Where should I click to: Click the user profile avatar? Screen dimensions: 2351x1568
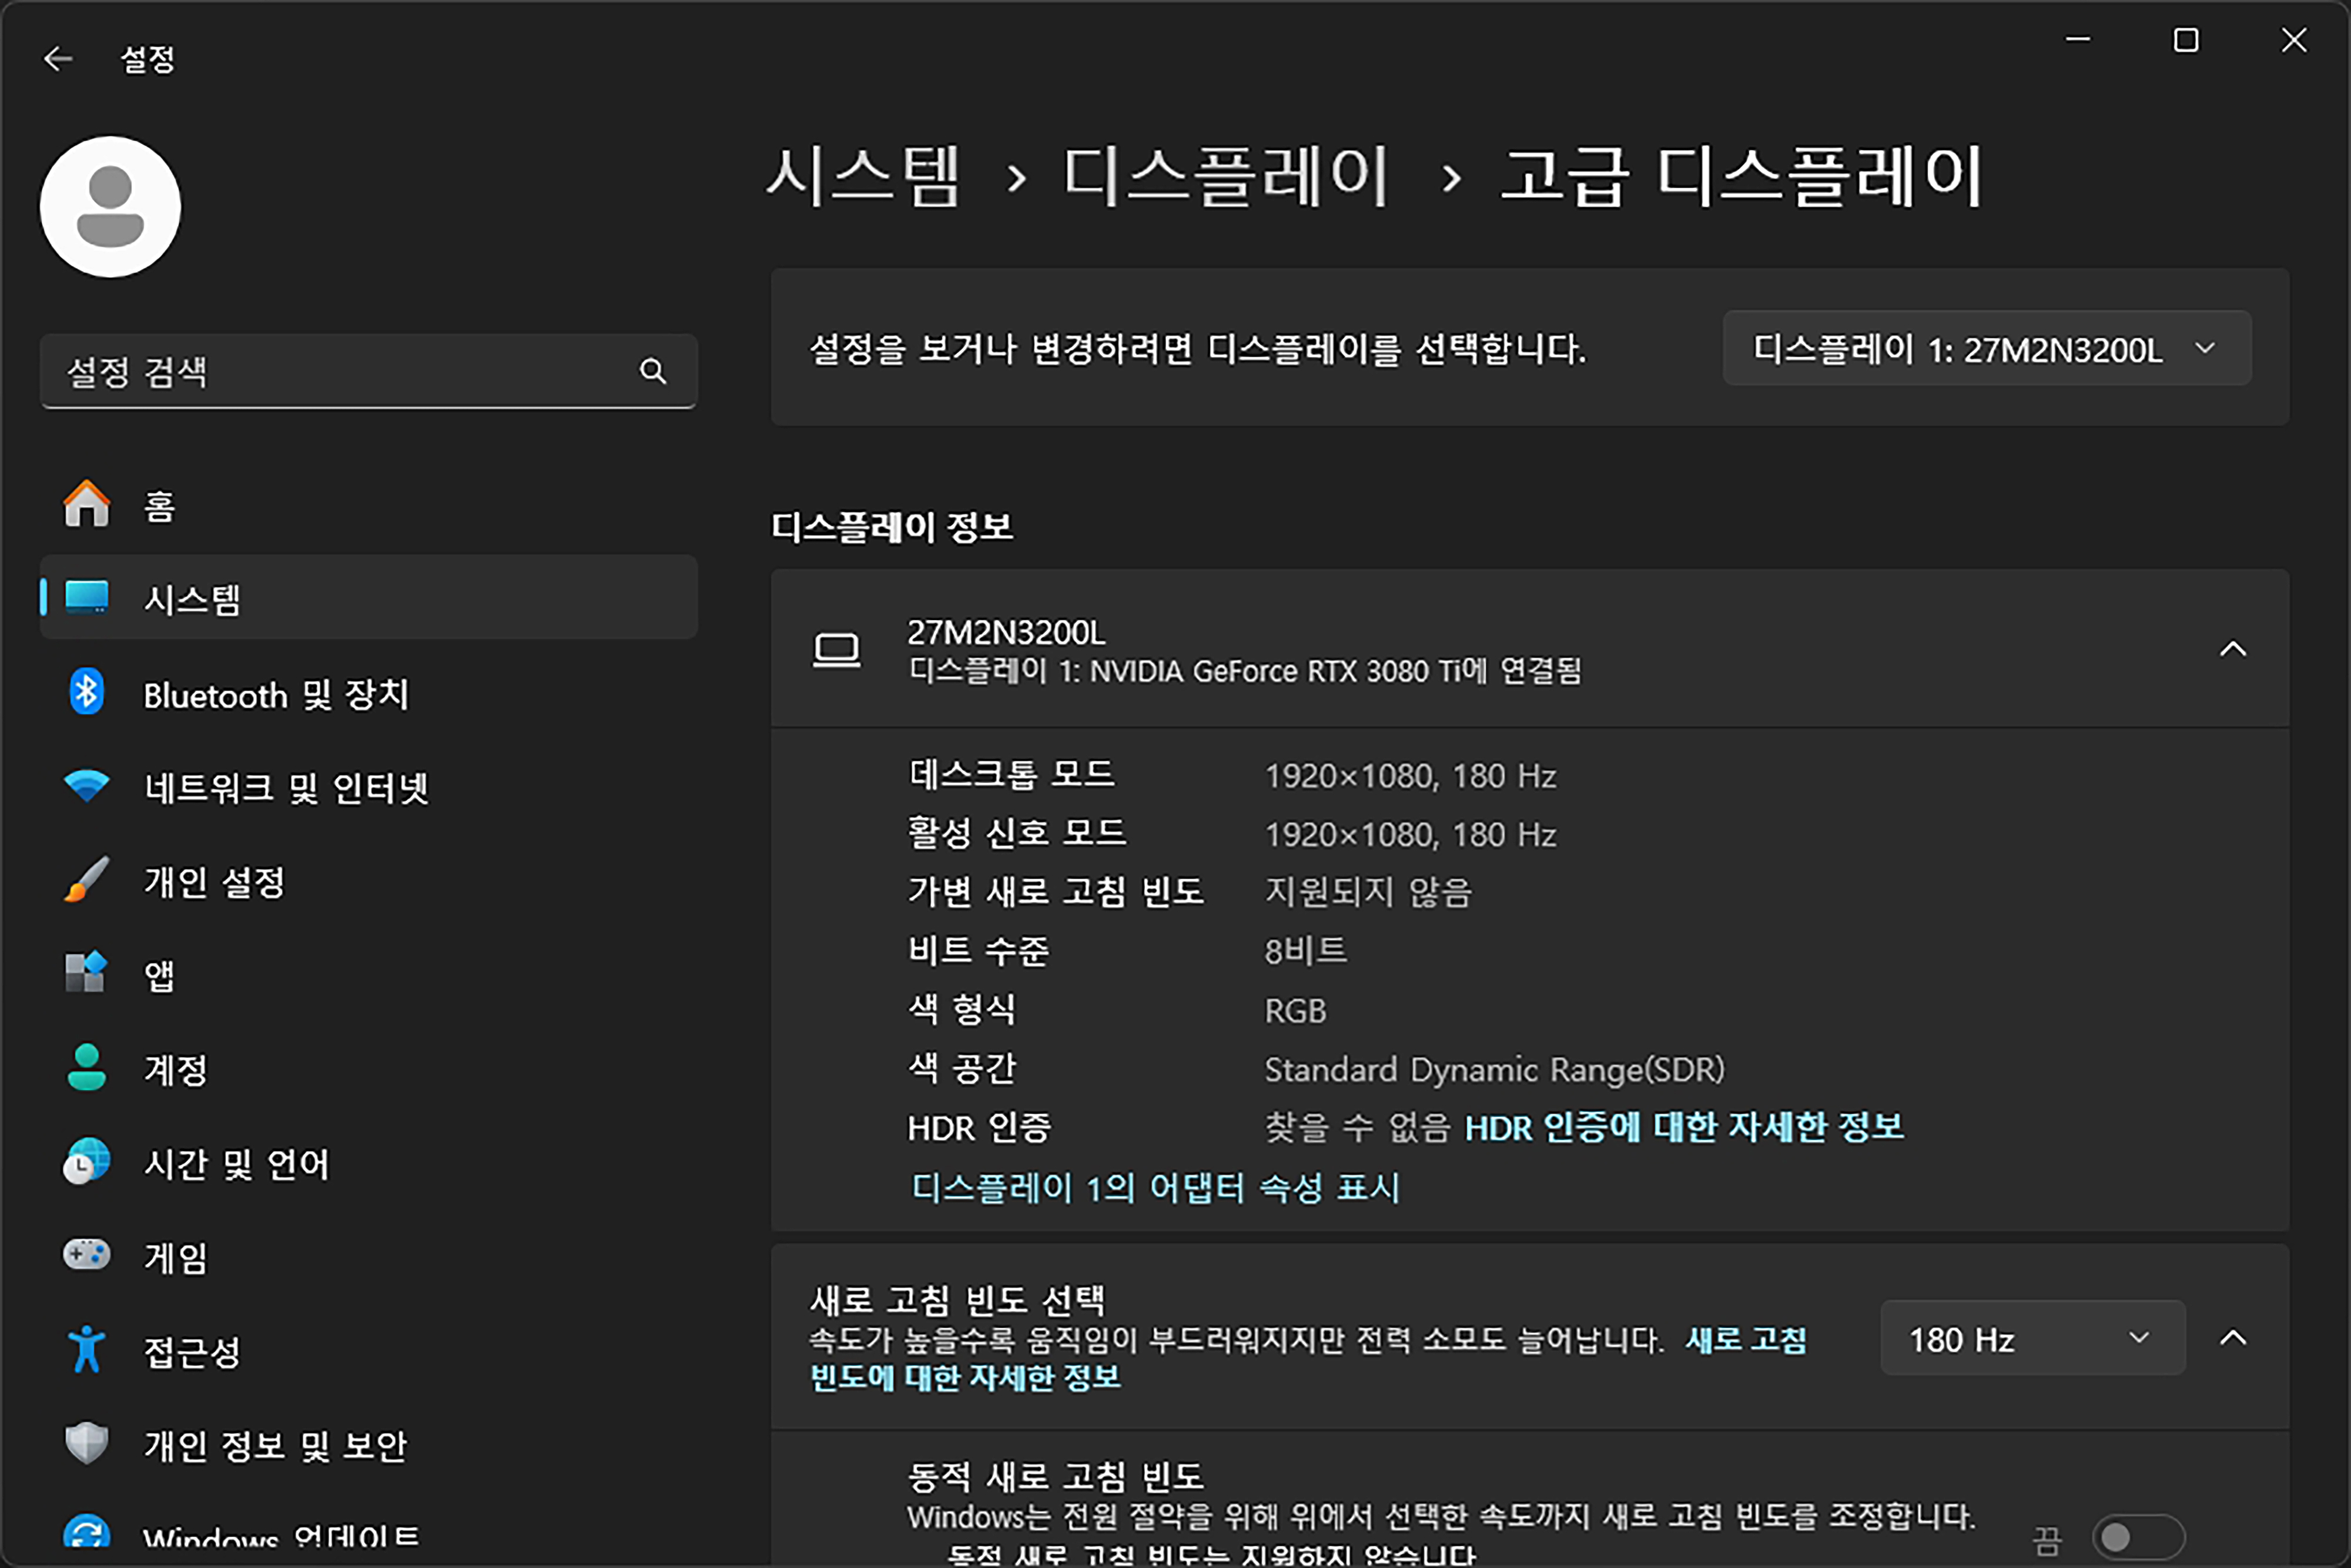[110, 207]
